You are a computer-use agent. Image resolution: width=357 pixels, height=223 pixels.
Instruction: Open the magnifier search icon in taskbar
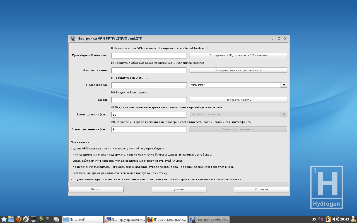coord(49,219)
